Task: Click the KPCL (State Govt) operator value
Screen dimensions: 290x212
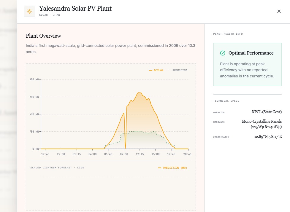Action: click(x=267, y=112)
